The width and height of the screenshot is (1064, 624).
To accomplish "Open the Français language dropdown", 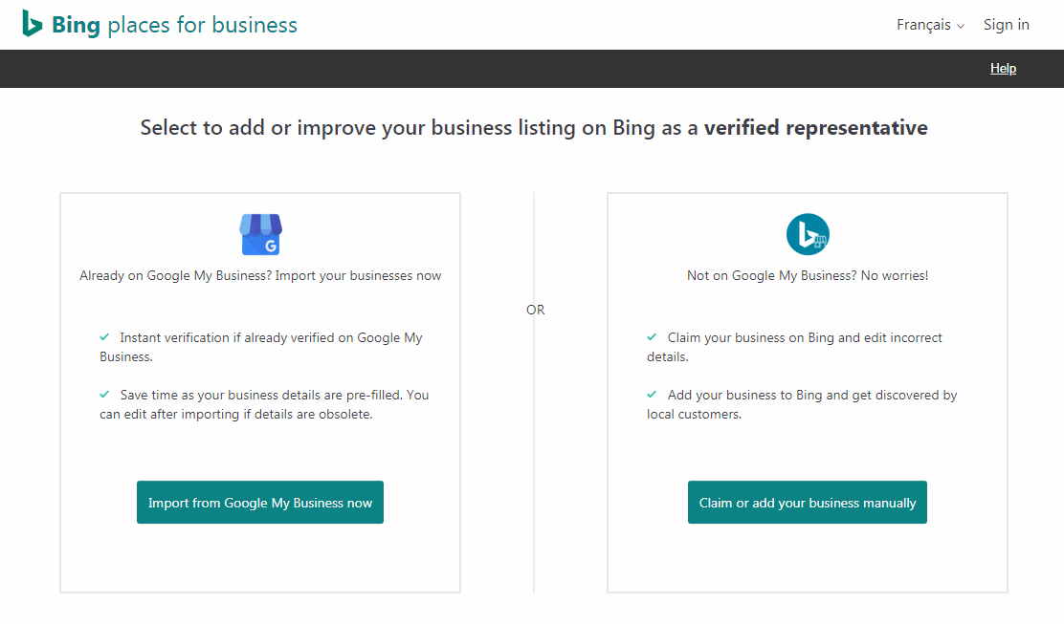I will point(923,25).
